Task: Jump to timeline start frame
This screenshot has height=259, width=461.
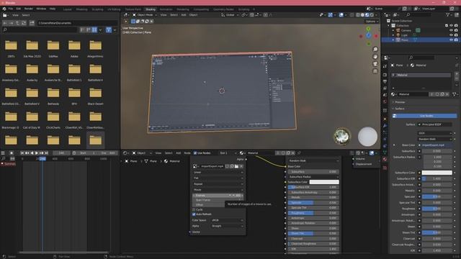Action: pos(22,153)
